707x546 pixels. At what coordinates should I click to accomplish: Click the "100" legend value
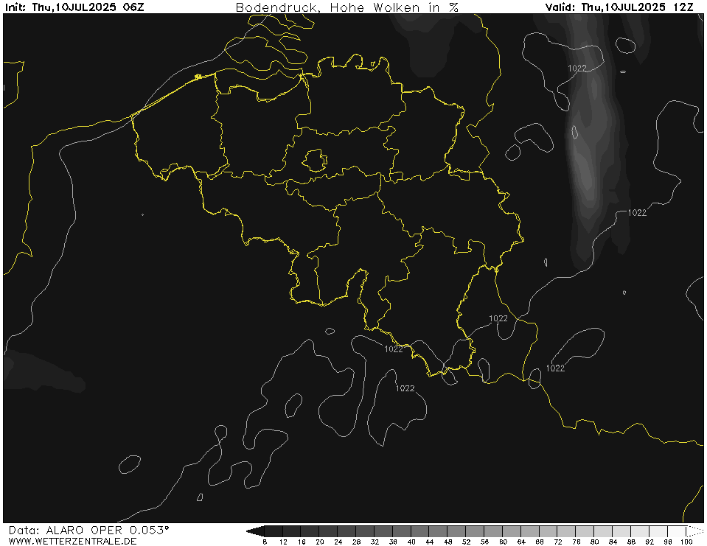(686, 542)
